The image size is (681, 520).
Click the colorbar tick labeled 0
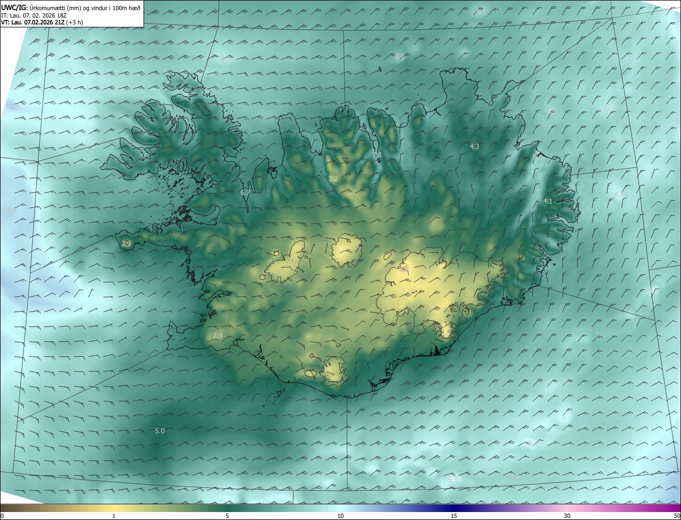point(2,516)
